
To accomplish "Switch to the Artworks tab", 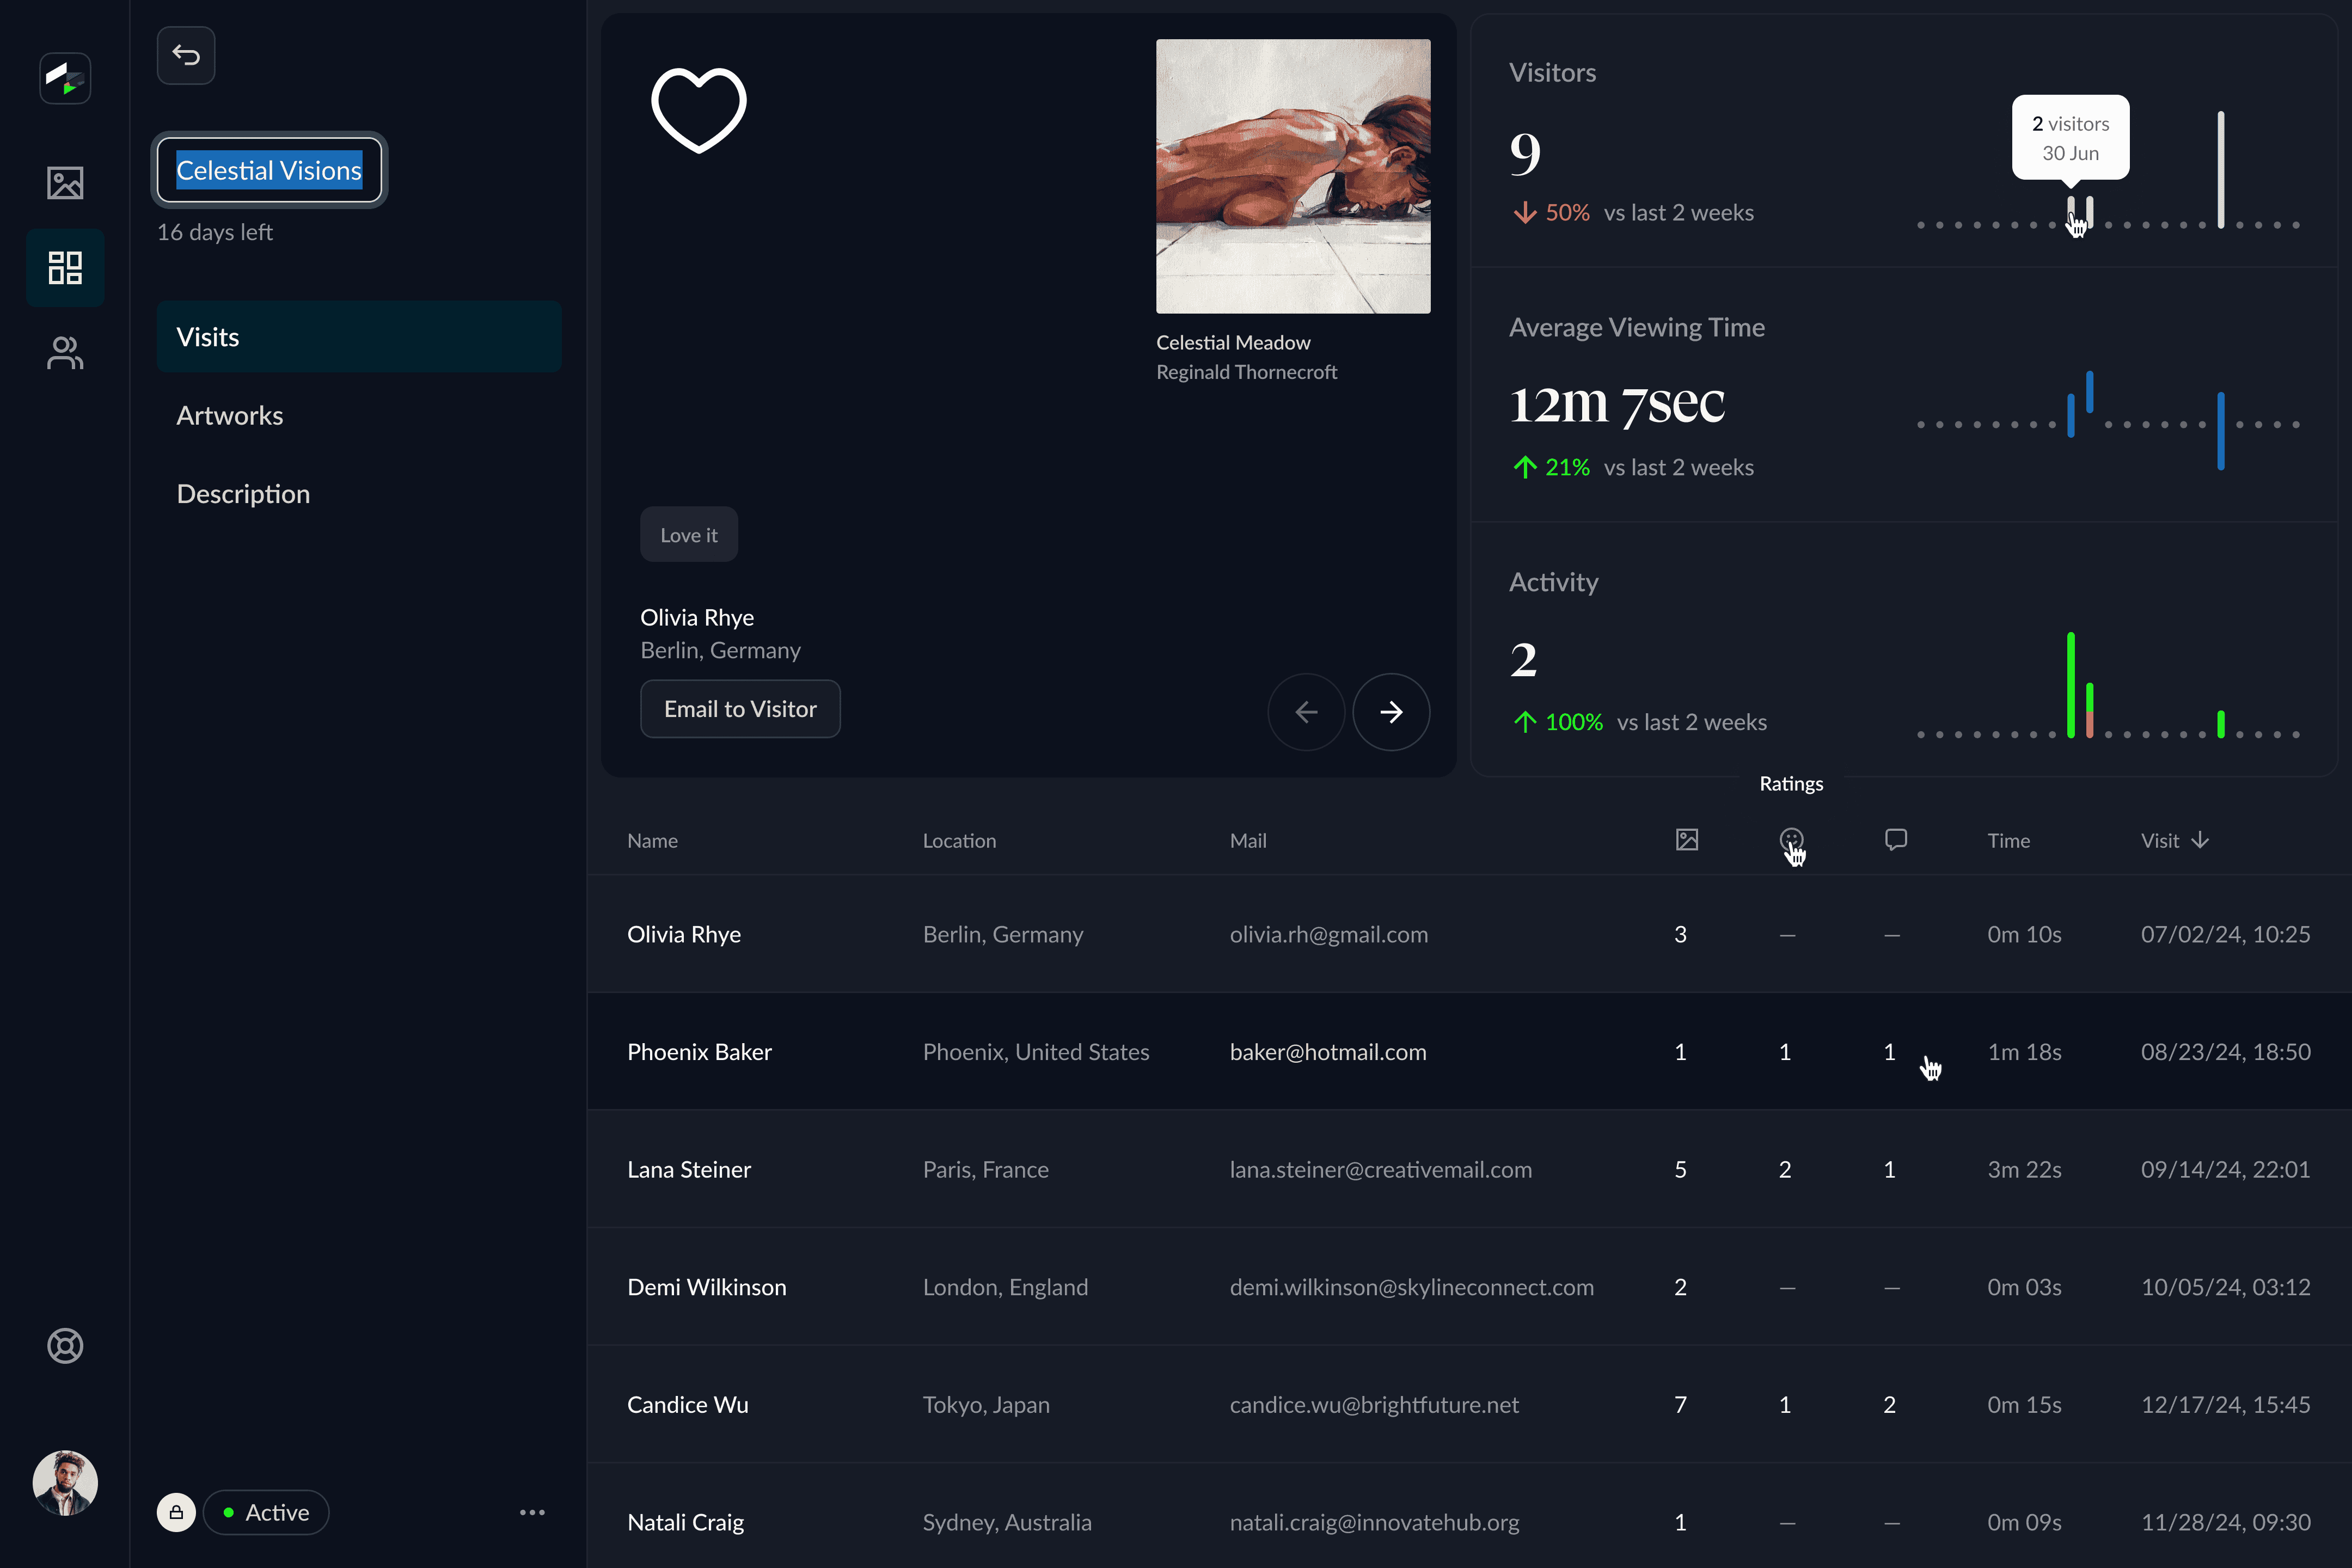I will [230, 415].
